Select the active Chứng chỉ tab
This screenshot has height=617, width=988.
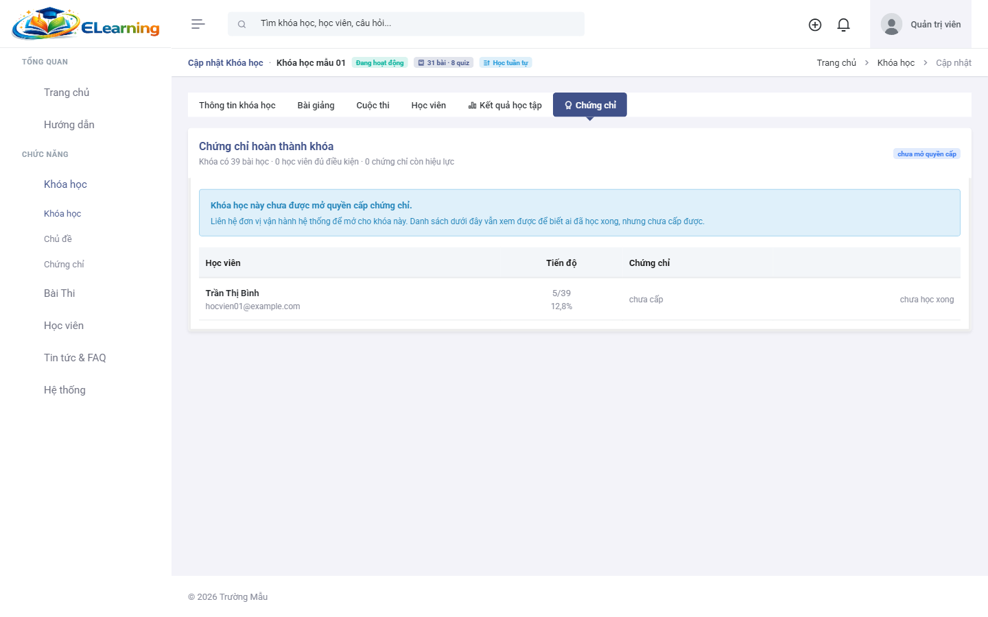[590, 105]
